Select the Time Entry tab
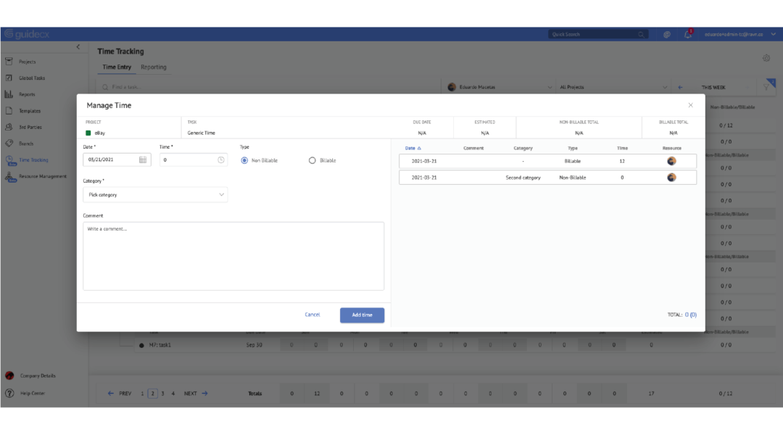The image size is (783, 435). pos(116,66)
